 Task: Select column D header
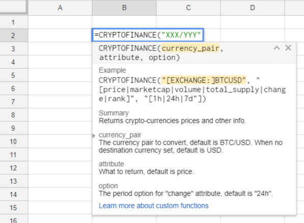click(x=253, y=8)
